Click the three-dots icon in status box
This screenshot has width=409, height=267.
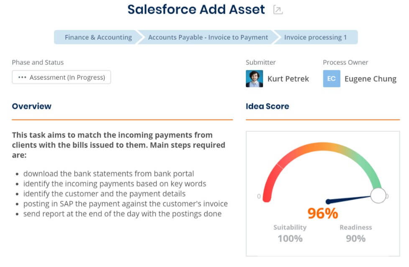(x=22, y=77)
